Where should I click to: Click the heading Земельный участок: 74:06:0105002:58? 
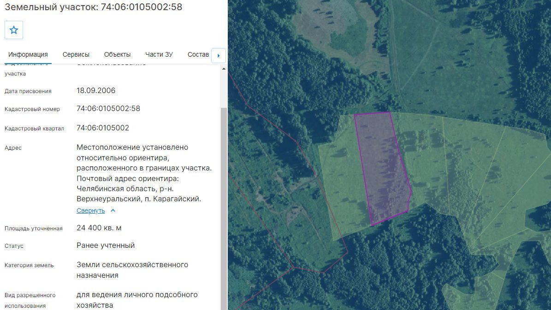pos(94,7)
